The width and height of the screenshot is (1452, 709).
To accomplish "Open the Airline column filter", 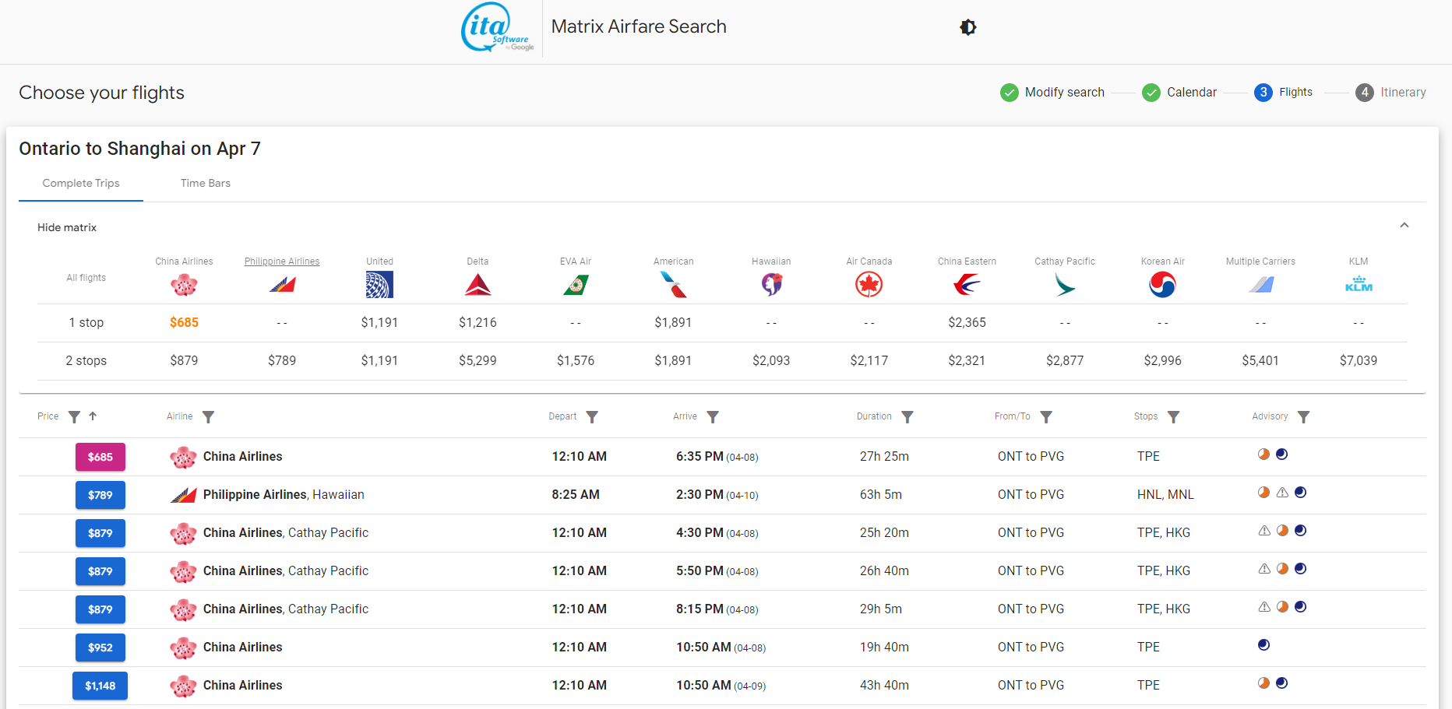I will (208, 417).
